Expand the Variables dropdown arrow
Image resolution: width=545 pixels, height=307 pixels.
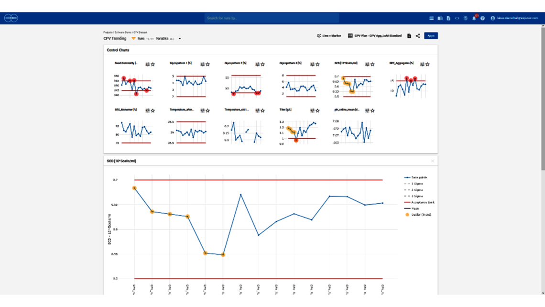point(180,39)
